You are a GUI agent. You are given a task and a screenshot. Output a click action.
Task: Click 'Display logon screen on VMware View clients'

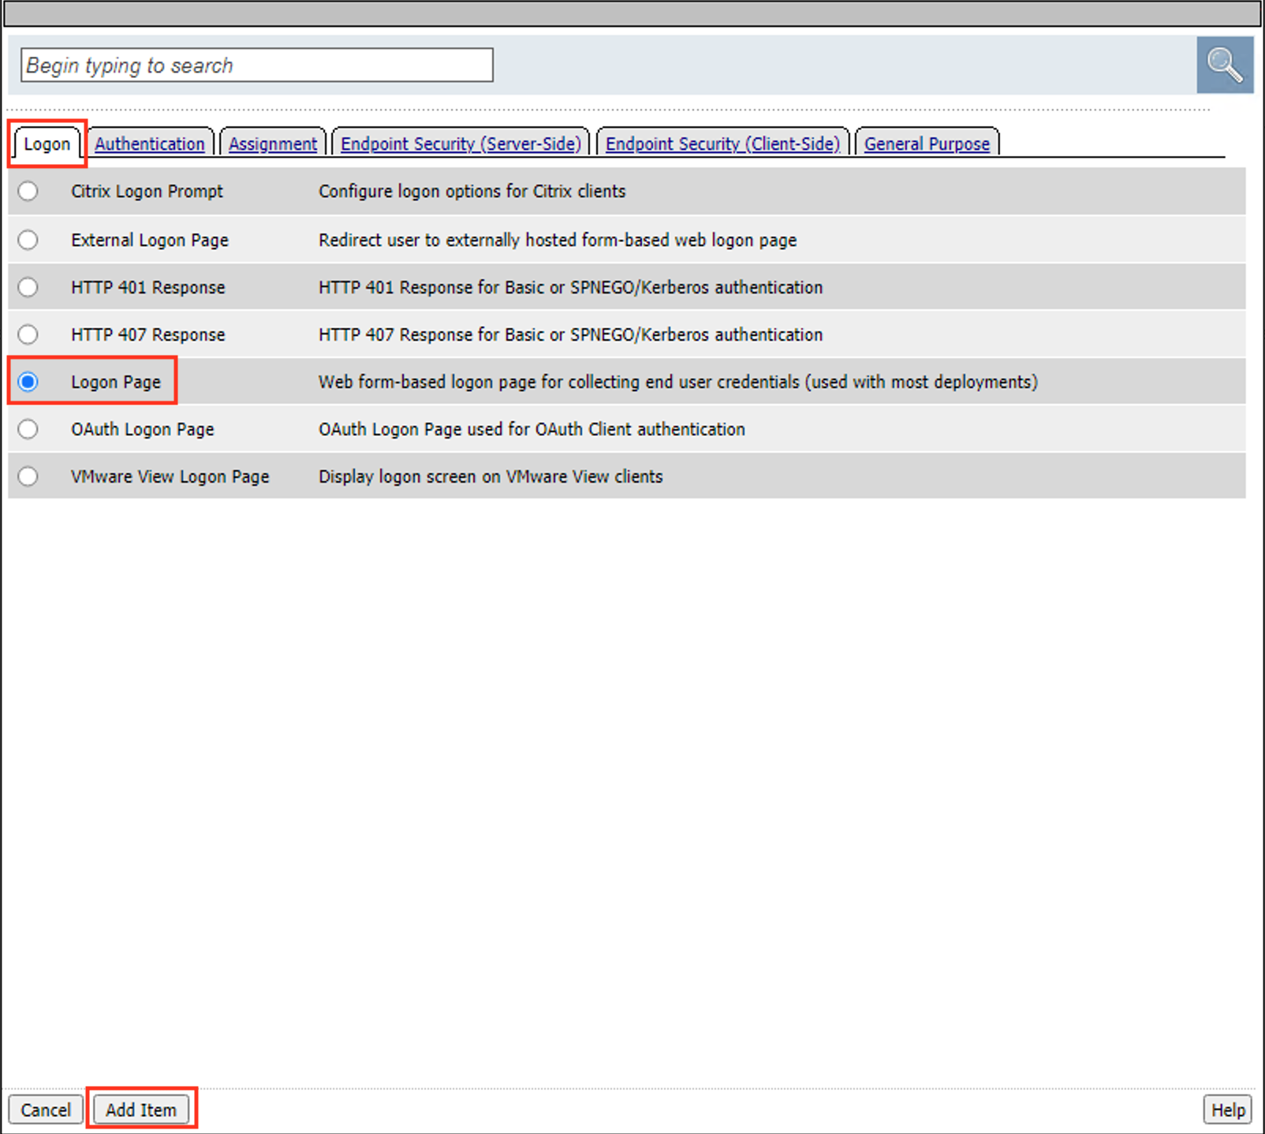(x=491, y=476)
